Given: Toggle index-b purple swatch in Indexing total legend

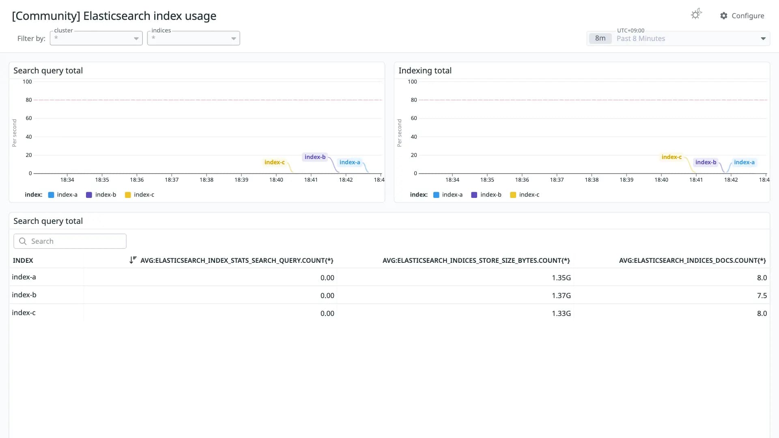Looking at the screenshot, I should (x=474, y=195).
